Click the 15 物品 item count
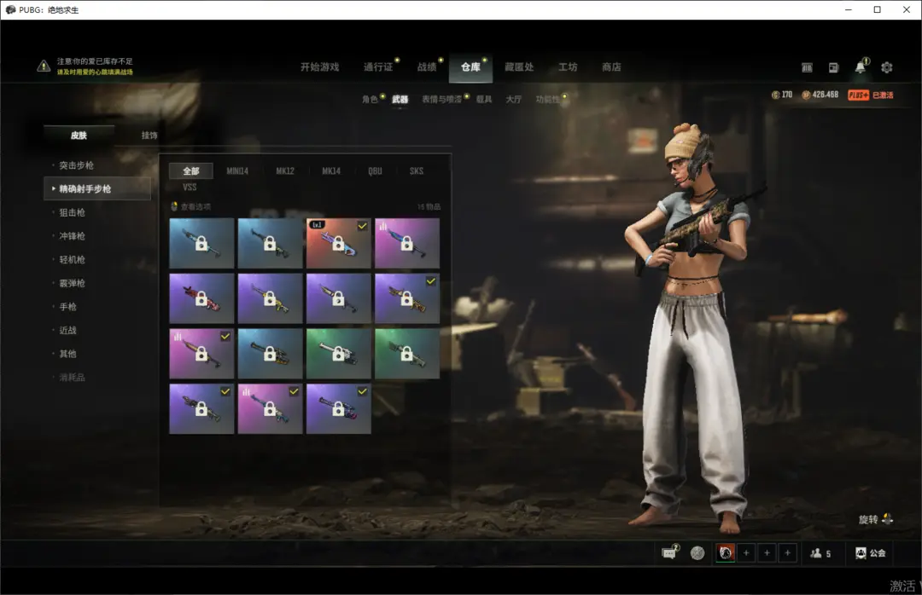922x595 pixels. [429, 207]
